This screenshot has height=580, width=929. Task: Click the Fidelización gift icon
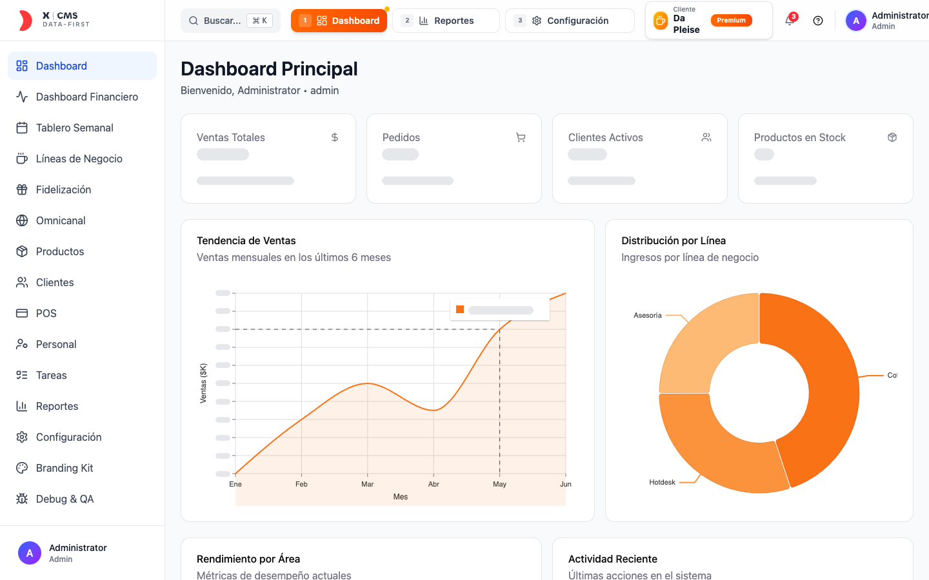click(22, 189)
